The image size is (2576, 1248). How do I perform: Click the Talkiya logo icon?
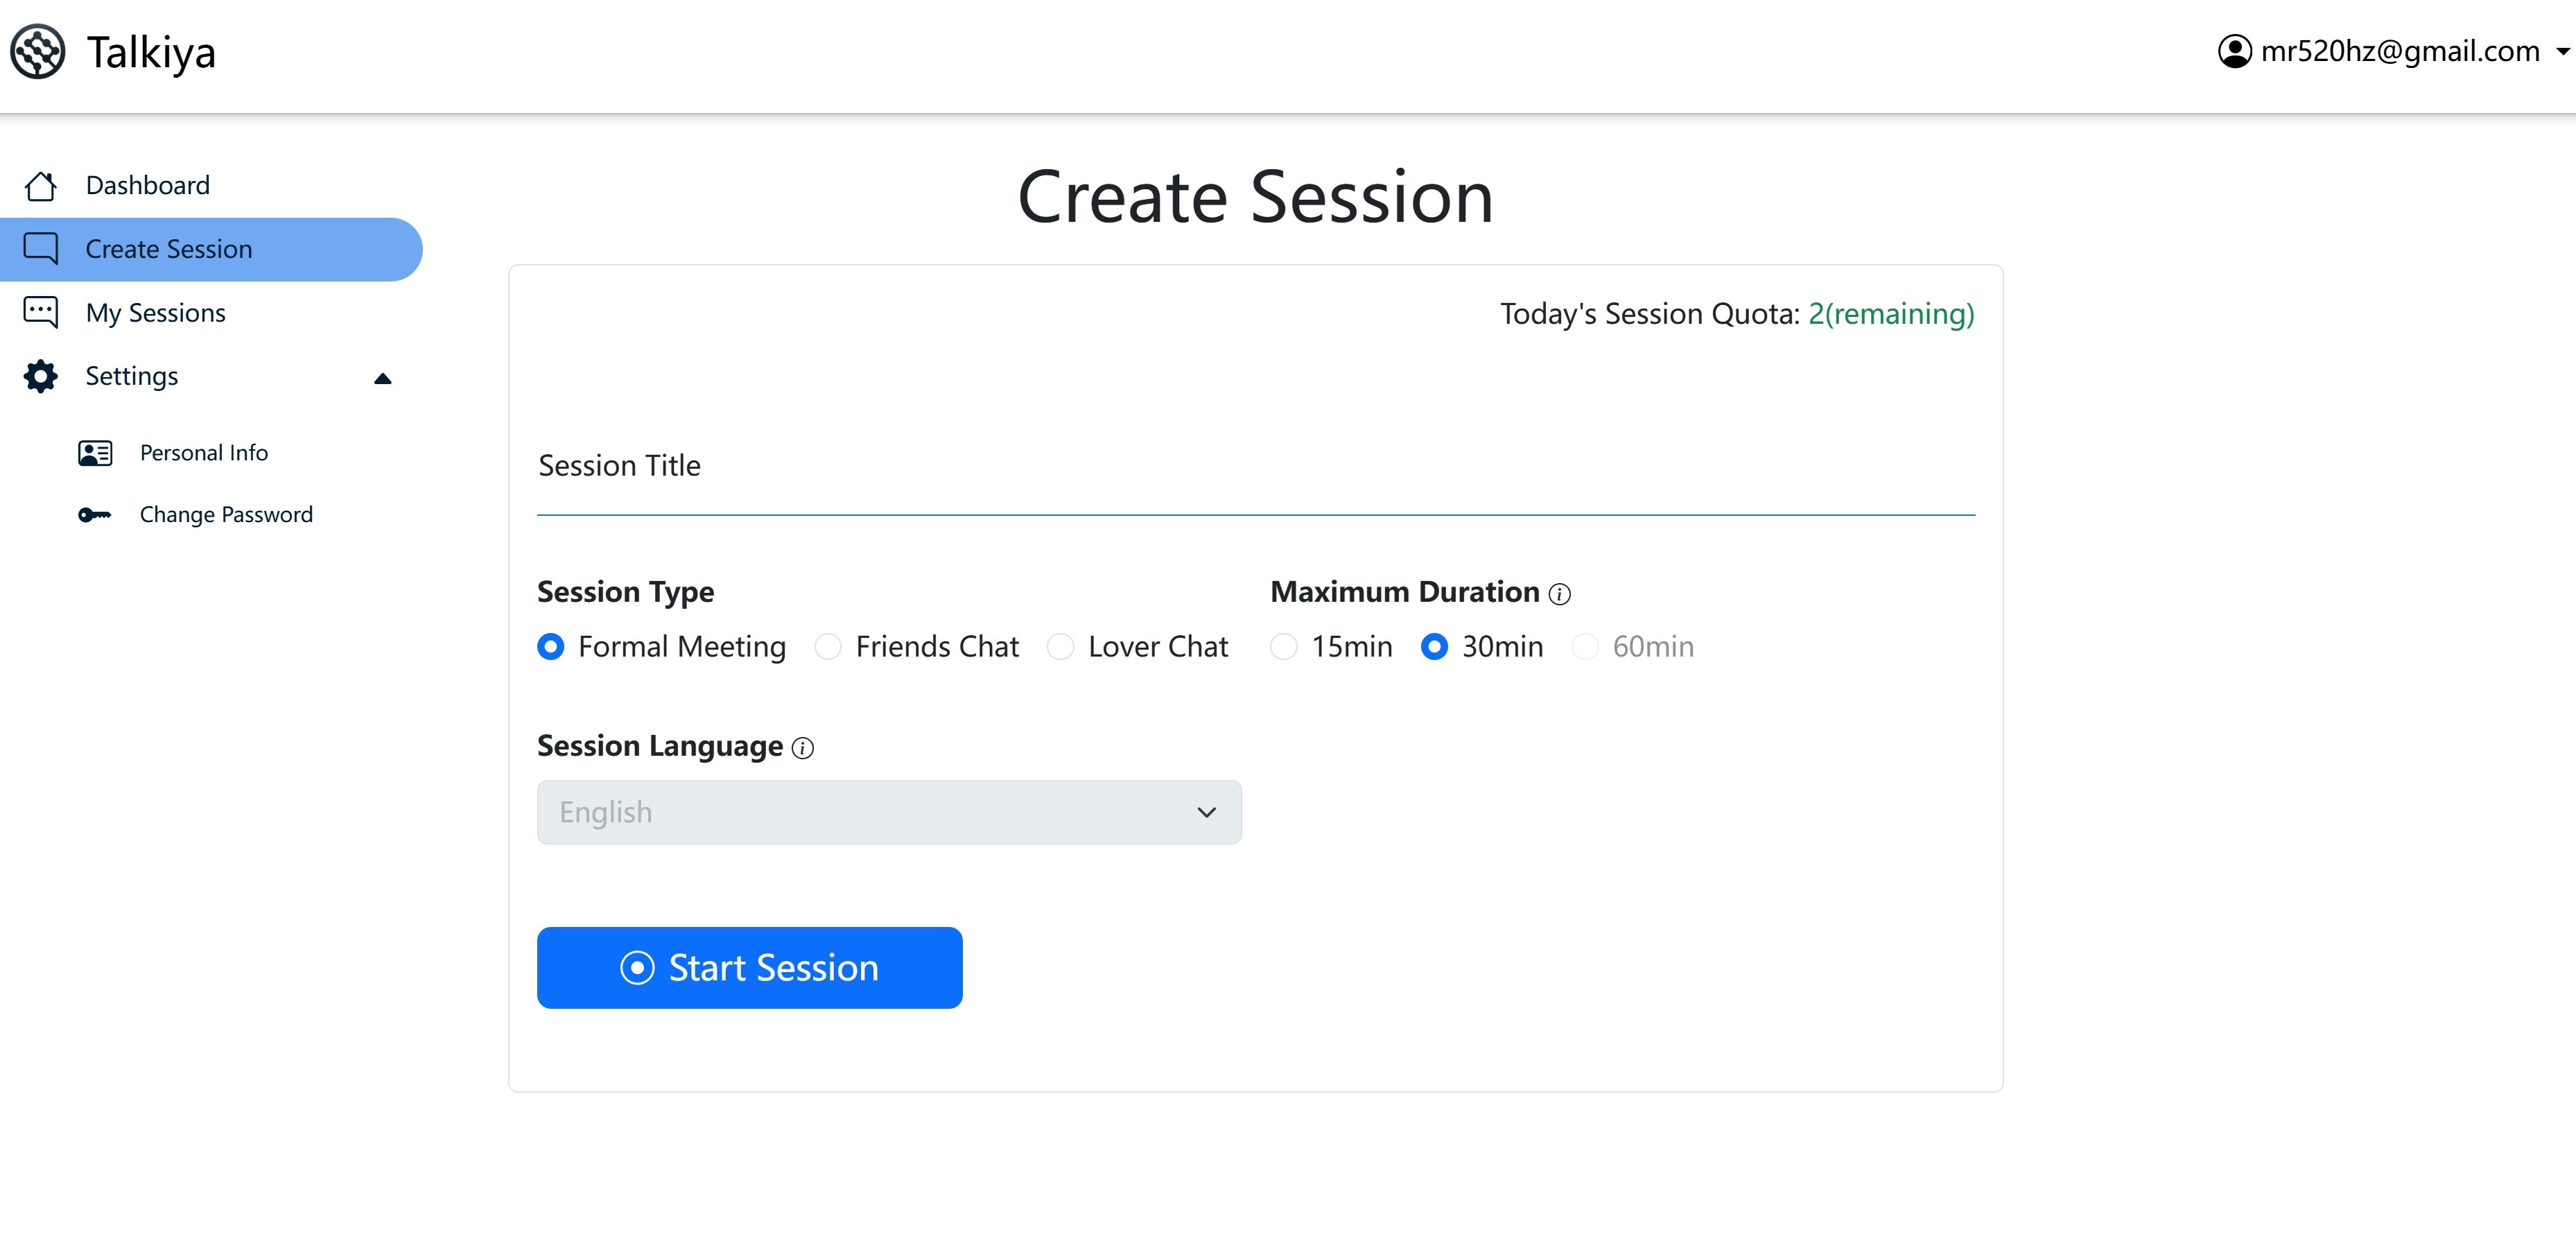pos(38,52)
